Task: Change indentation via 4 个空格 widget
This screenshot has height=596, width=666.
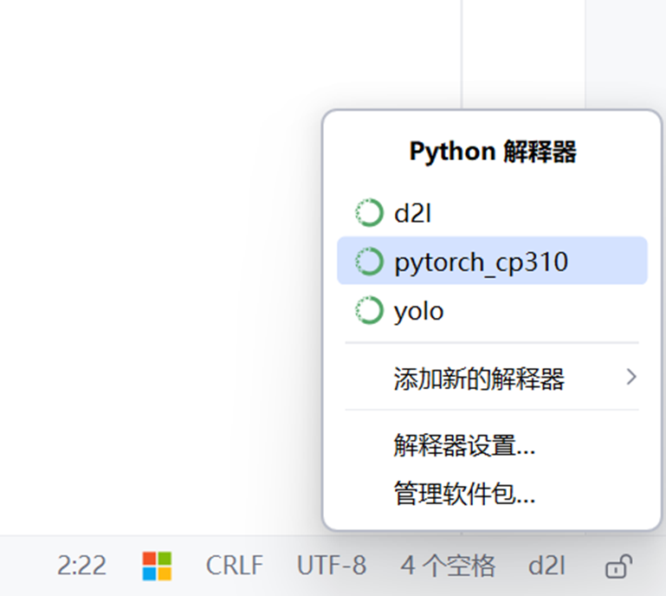Action: 448,566
